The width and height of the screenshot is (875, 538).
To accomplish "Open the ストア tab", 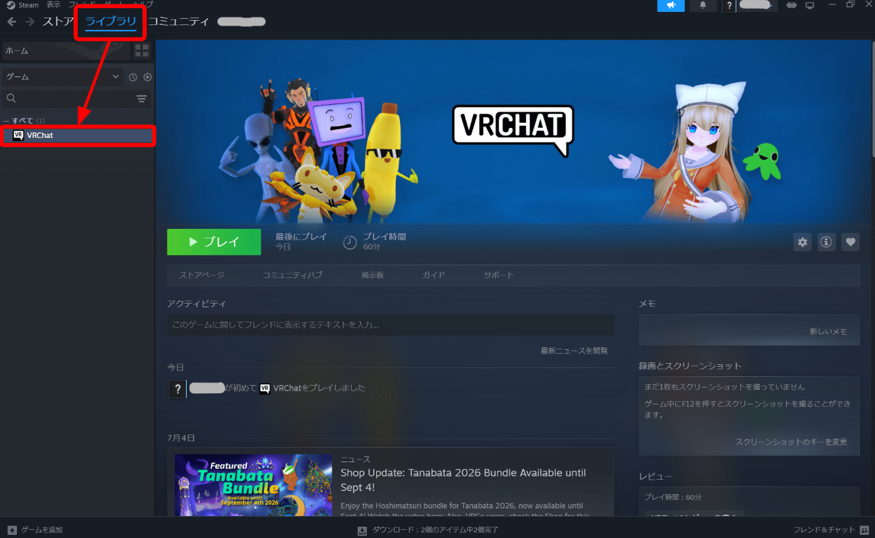I will [x=58, y=22].
